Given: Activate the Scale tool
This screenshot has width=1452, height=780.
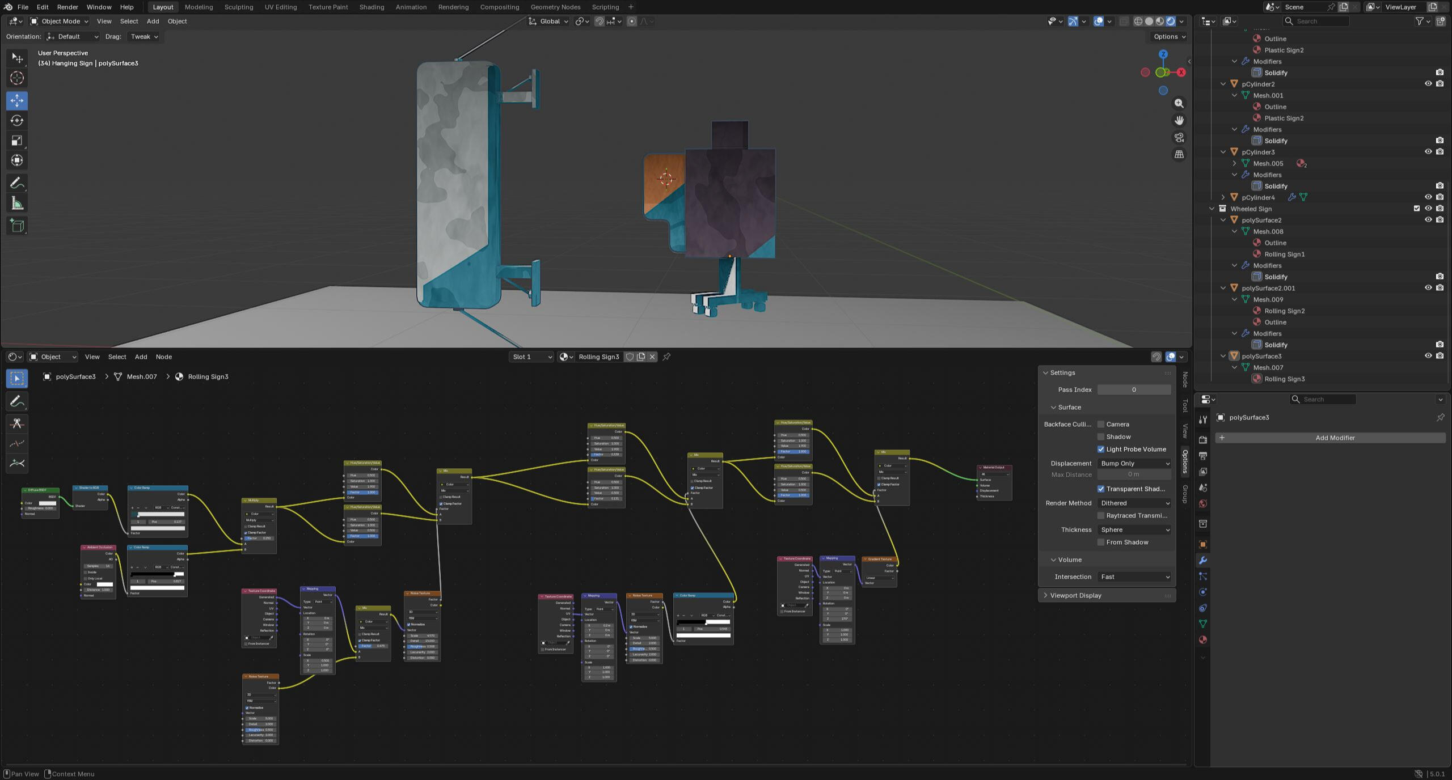Looking at the screenshot, I should tap(17, 141).
